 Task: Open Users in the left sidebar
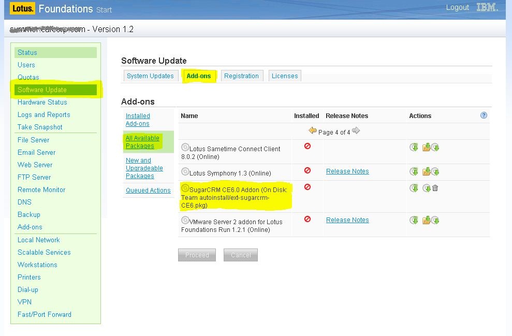click(26, 65)
